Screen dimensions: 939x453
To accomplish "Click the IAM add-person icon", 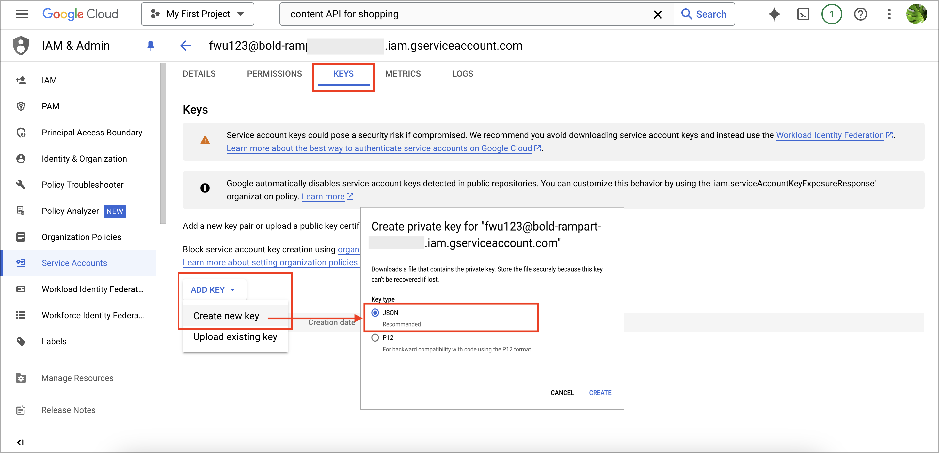I will [x=21, y=80].
